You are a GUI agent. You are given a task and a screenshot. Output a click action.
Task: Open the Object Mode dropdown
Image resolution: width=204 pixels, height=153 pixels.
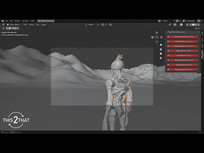[14, 25]
